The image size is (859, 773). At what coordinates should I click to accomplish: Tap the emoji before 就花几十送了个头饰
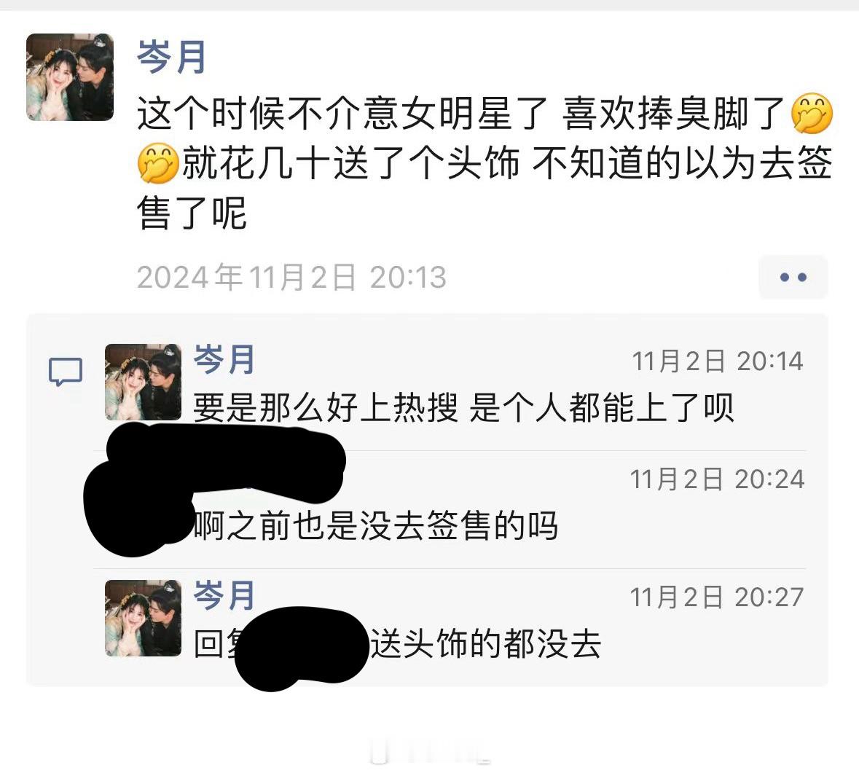click(158, 163)
